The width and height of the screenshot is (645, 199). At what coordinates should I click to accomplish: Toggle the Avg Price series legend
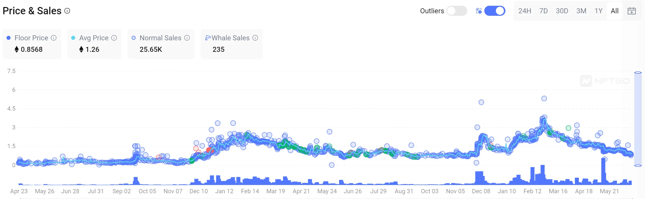(94, 38)
